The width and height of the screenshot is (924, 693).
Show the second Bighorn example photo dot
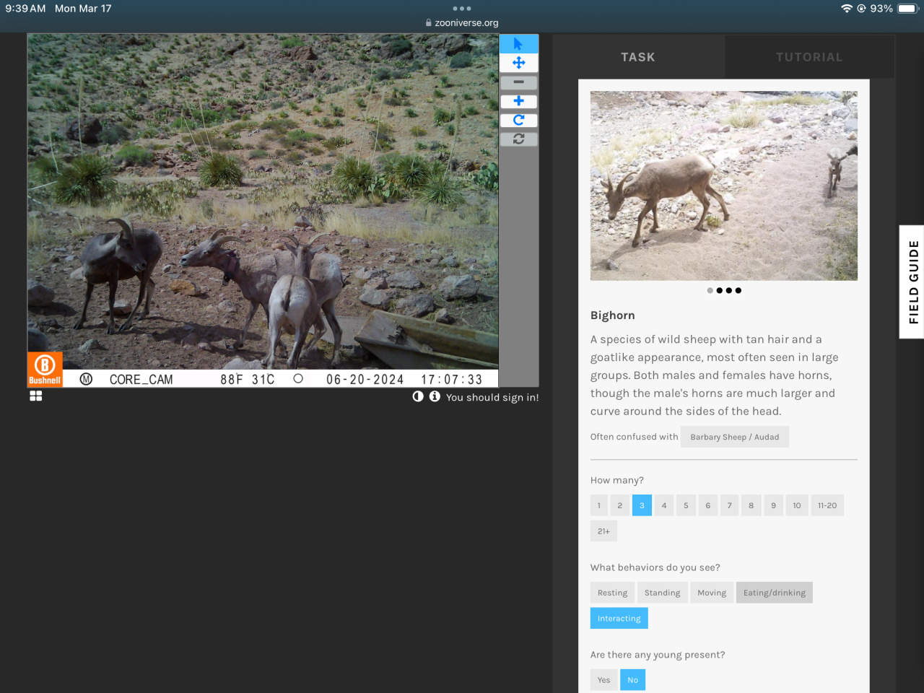coord(720,290)
